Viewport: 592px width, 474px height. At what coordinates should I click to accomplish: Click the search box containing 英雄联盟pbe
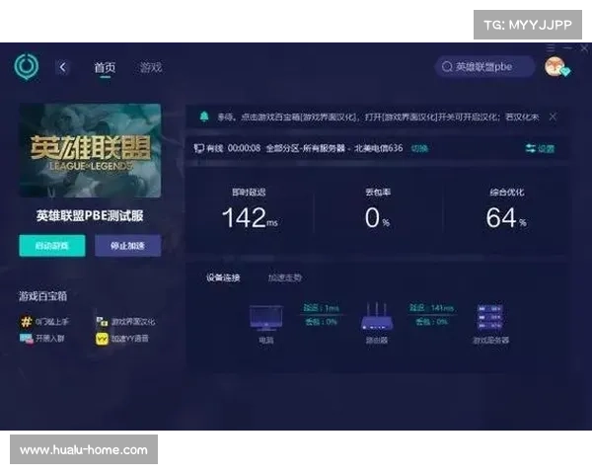(484, 67)
